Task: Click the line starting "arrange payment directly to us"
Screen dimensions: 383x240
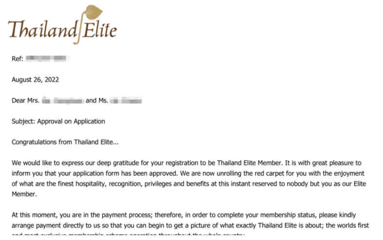Action: pyautogui.click(x=191, y=225)
